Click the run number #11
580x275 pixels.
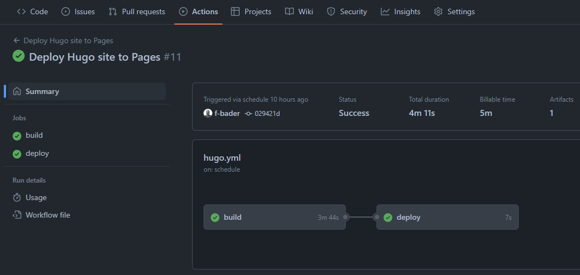[172, 57]
